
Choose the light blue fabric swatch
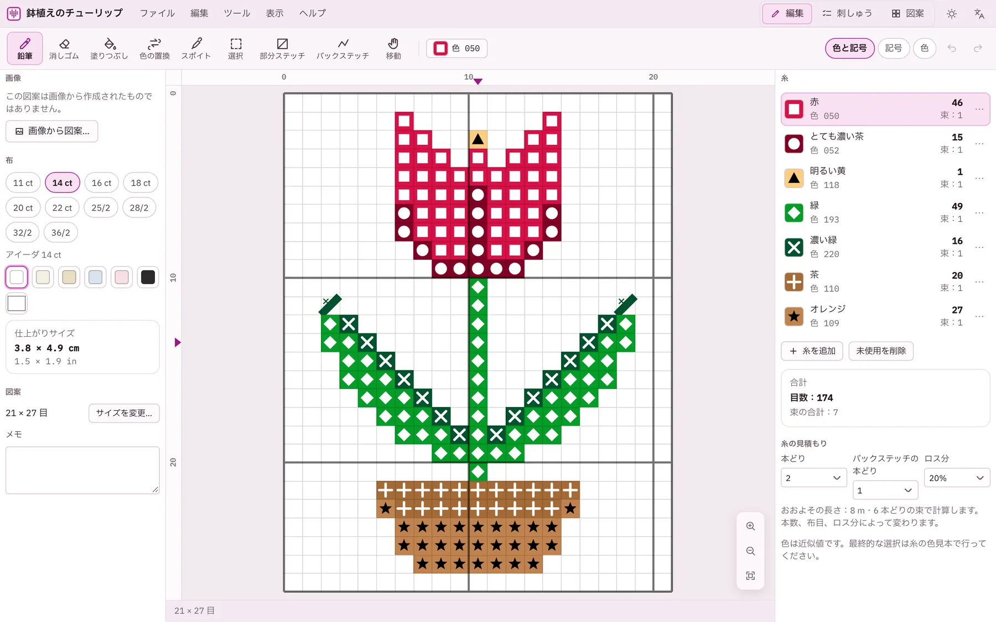click(95, 277)
